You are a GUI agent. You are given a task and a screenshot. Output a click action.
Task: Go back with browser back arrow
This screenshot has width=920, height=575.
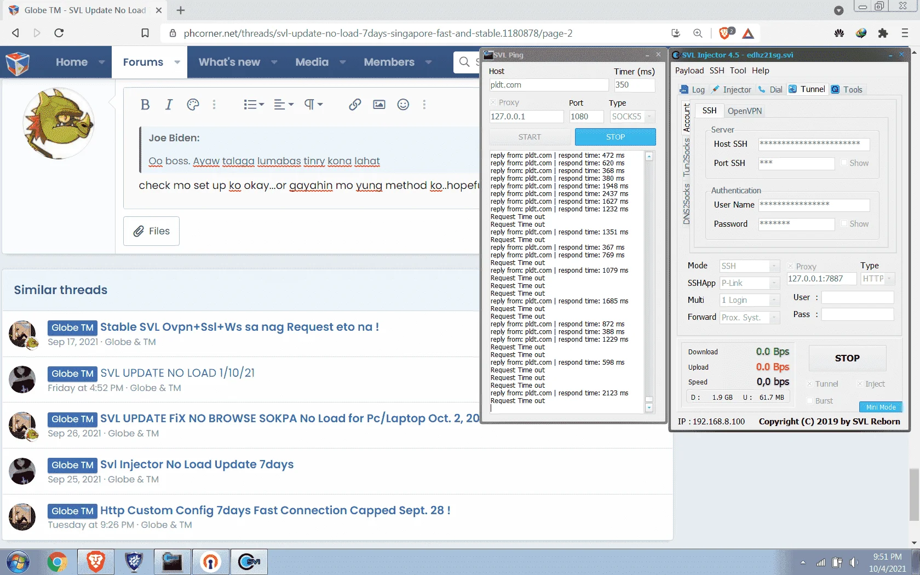[15, 33]
